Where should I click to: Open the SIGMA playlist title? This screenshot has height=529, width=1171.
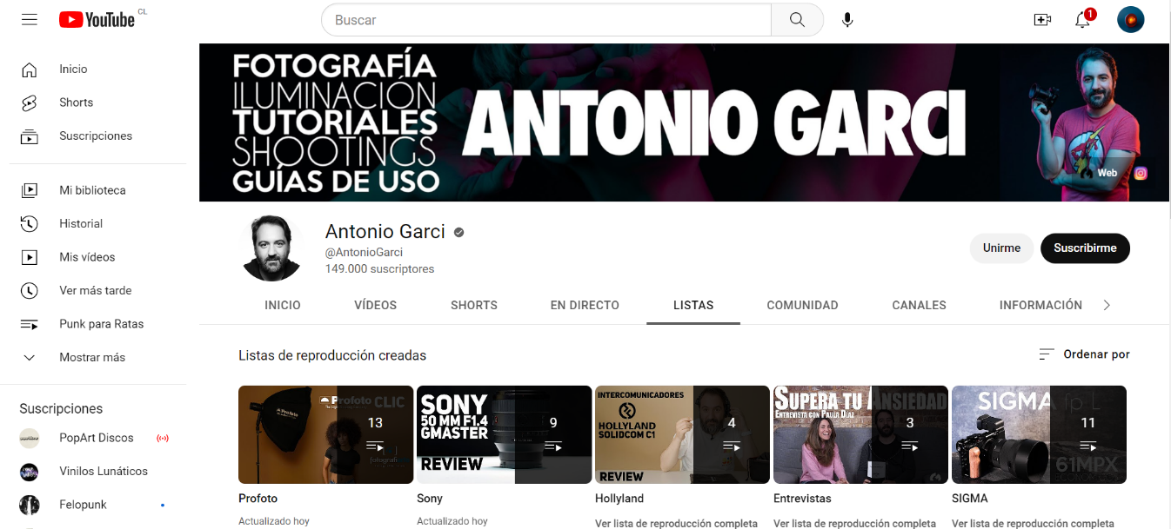[x=970, y=499]
